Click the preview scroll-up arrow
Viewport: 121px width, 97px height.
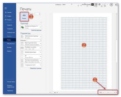click(x=117, y=14)
